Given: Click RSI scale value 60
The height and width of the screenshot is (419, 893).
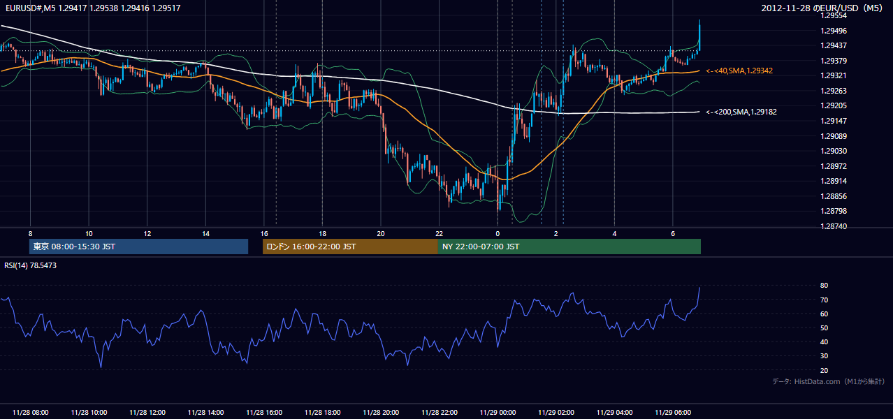Looking at the screenshot, I should tap(824, 314).
